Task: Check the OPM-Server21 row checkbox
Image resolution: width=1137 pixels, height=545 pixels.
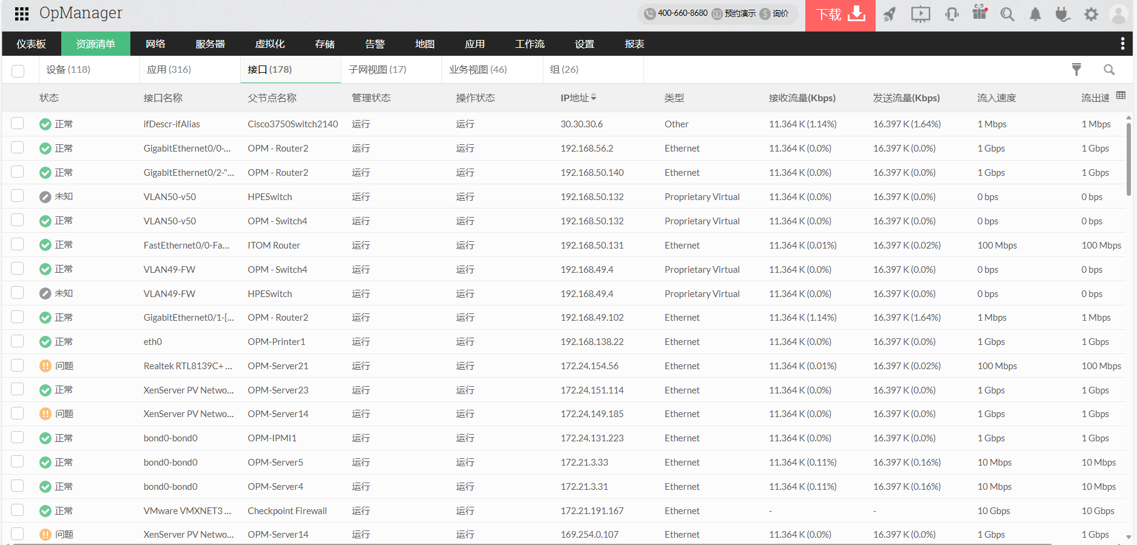Action: tap(18, 365)
